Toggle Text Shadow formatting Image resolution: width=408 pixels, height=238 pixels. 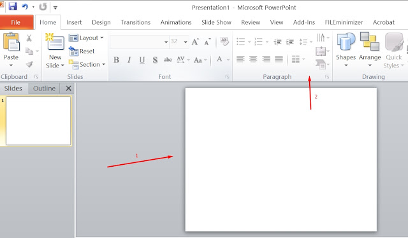[155, 60]
